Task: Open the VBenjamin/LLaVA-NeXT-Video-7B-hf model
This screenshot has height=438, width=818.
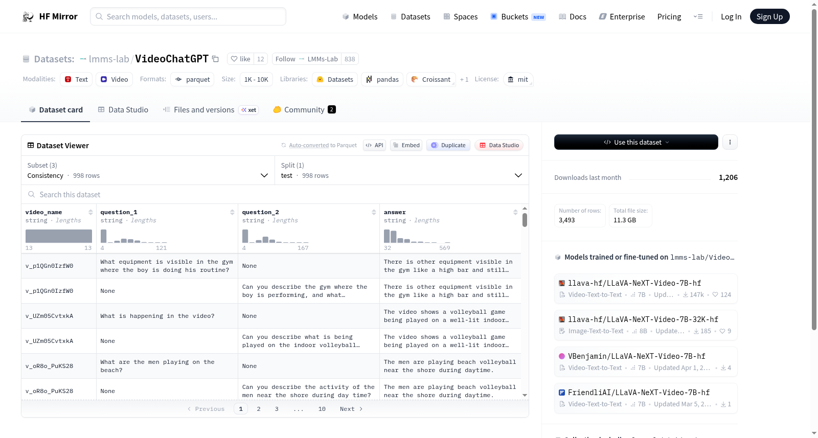Action: click(x=646, y=362)
